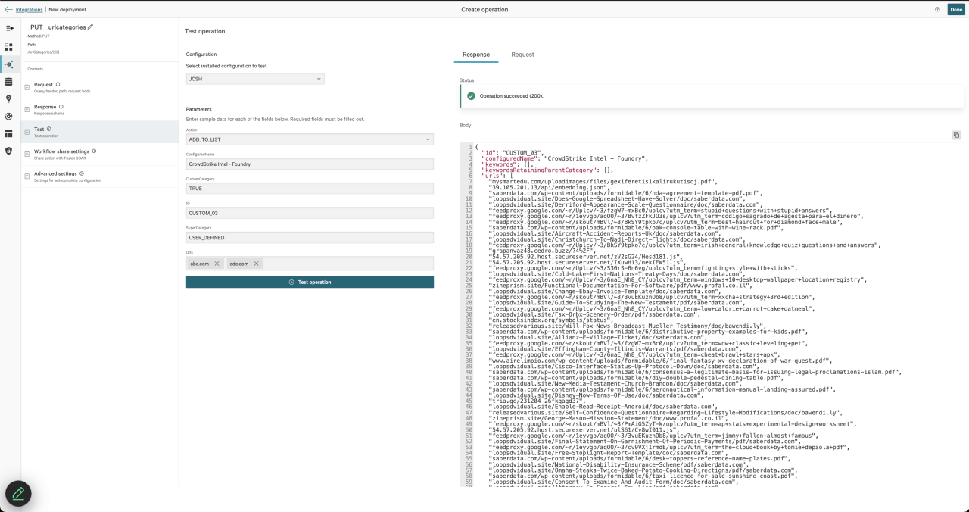Viewport: 969px width, 512px height.
Task: Show info tooltip next to Response schema heading
Action: [61, 107]
